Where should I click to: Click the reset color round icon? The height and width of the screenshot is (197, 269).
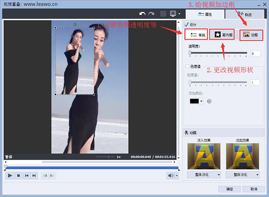pos(209,101)
